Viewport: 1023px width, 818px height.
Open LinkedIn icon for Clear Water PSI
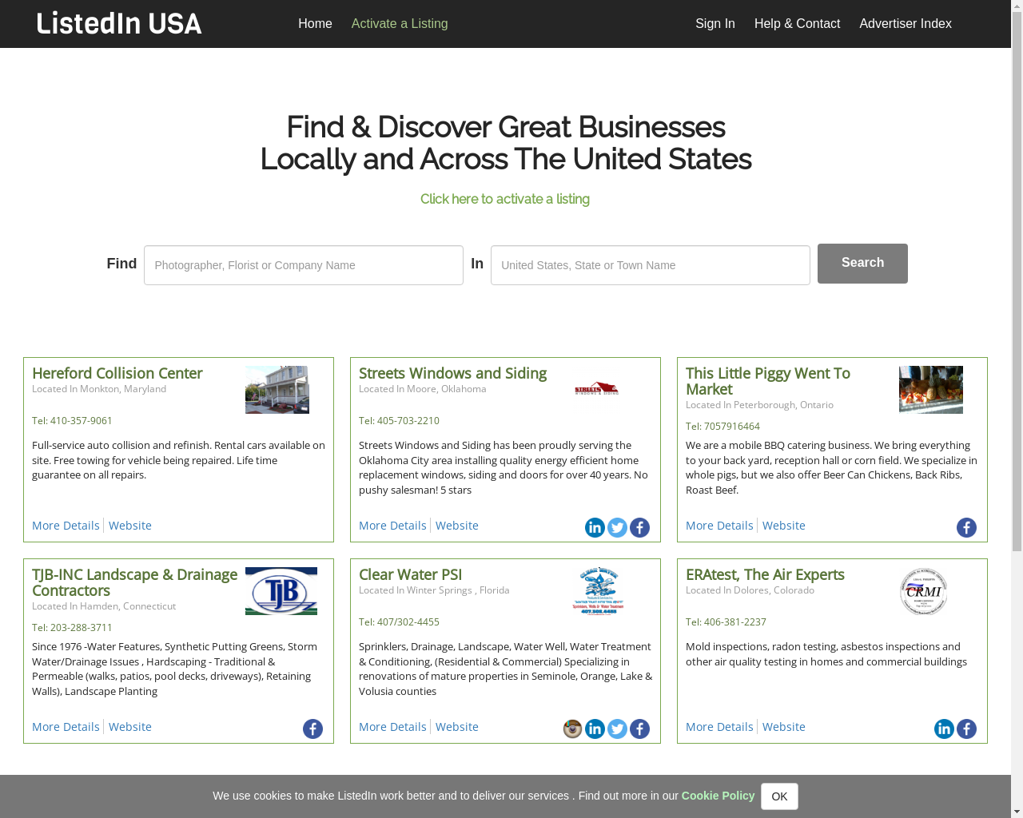(595, 729)
